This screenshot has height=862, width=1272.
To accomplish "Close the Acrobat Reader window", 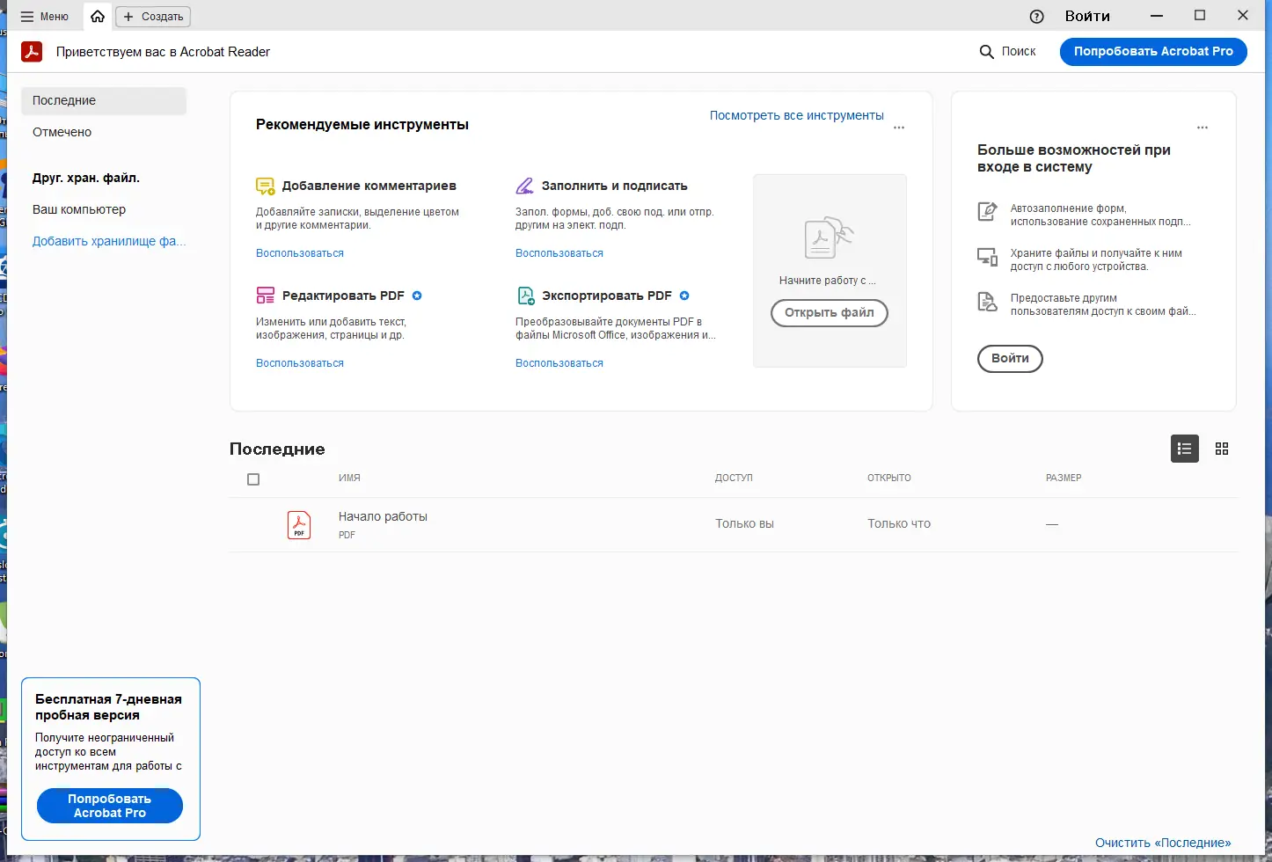I will (1243, 16).
